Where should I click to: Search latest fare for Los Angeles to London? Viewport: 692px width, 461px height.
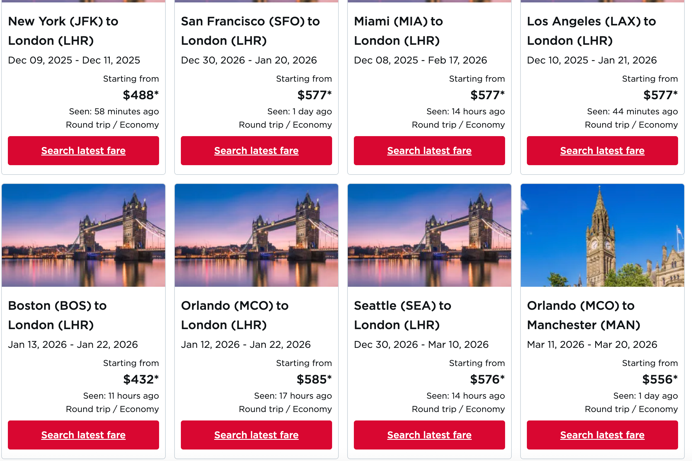tap(602, 150)
